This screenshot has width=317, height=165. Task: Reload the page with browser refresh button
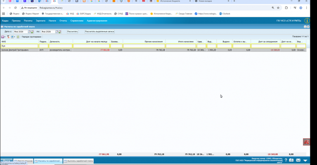click(15, 8)
